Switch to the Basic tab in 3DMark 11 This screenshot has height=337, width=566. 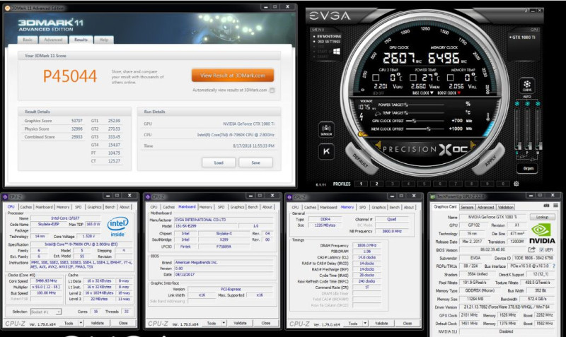[x=28, y=40]
